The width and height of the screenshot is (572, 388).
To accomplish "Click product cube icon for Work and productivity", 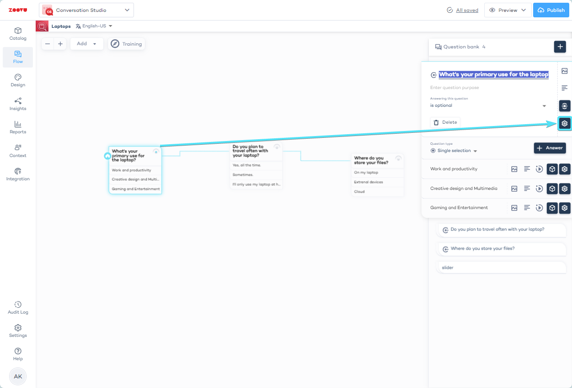I will point(552,169).
